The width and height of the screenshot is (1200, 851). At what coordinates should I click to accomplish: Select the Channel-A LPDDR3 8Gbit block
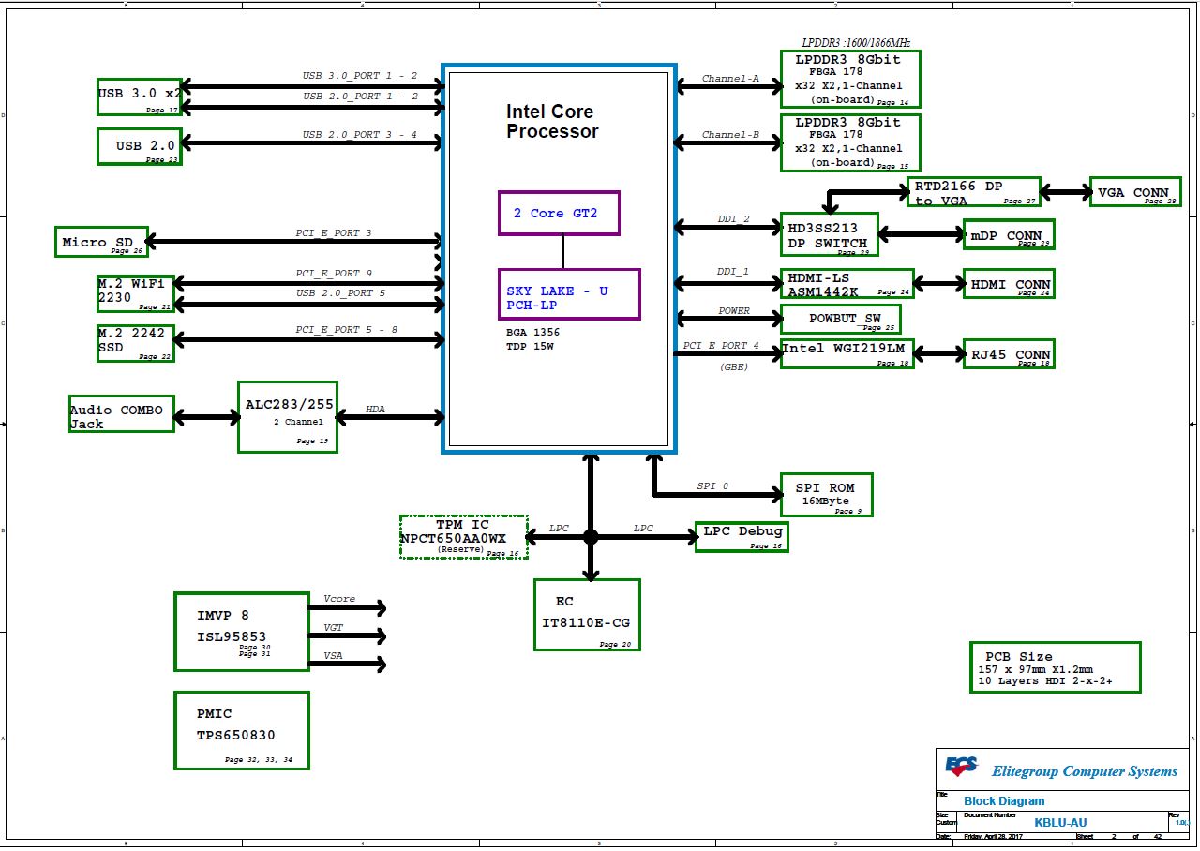[850, 79]
